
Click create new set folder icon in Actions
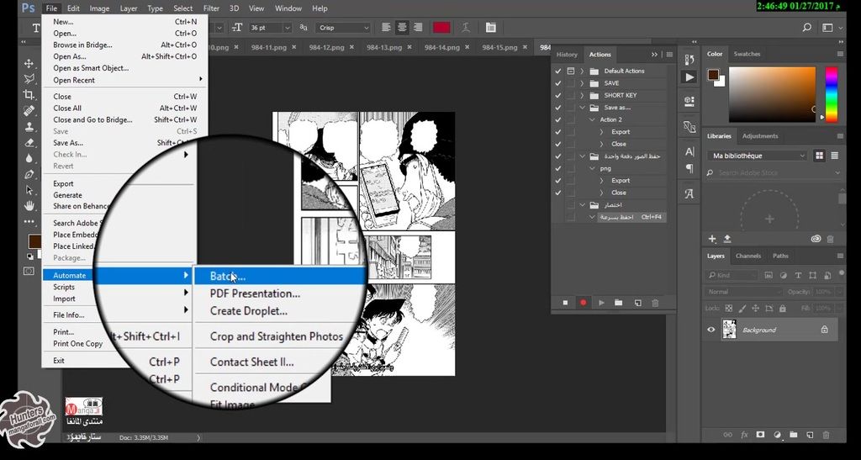(x=618, y=303)
